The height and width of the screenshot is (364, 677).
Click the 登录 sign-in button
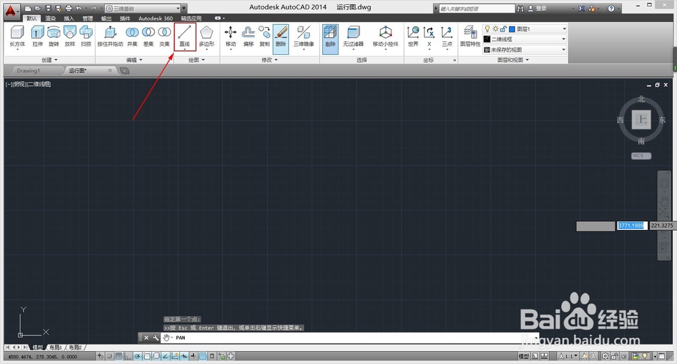(538, 9)
